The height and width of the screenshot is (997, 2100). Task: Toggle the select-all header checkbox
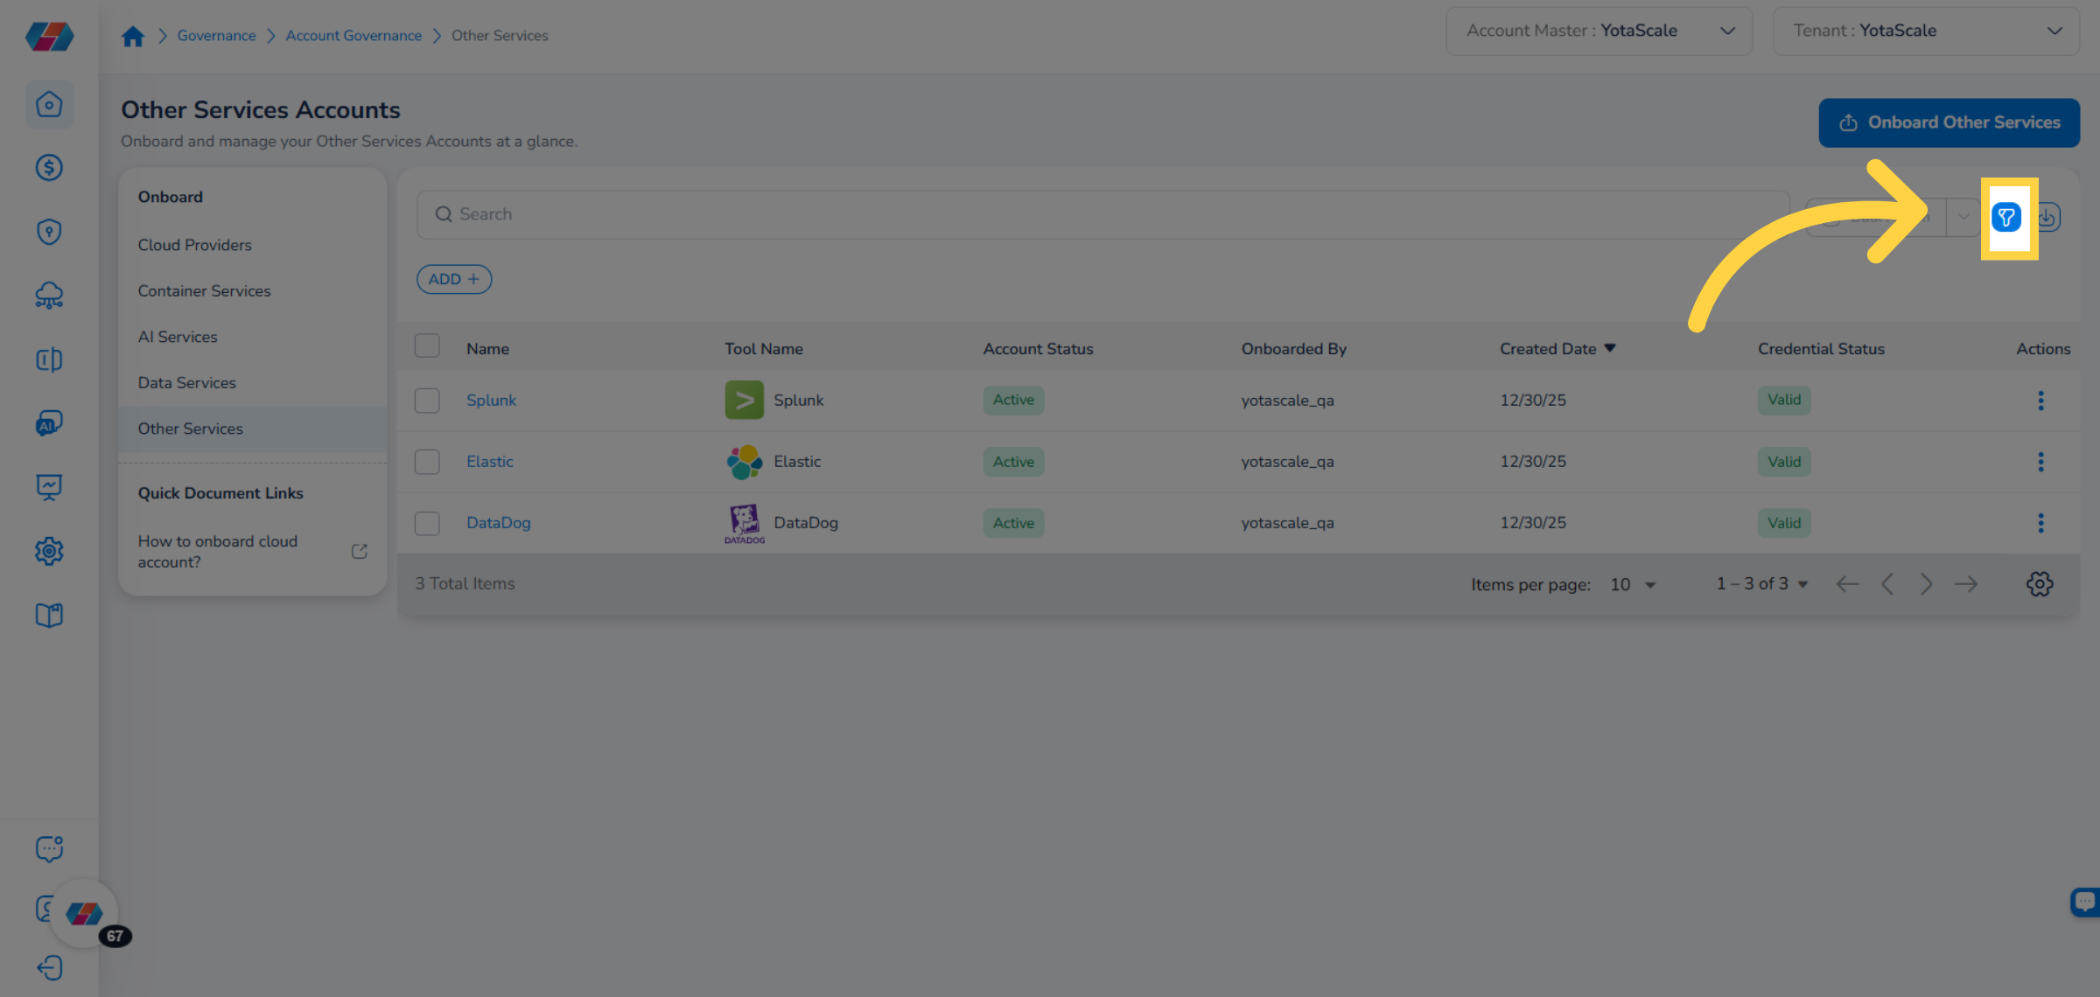pos(427,346)
